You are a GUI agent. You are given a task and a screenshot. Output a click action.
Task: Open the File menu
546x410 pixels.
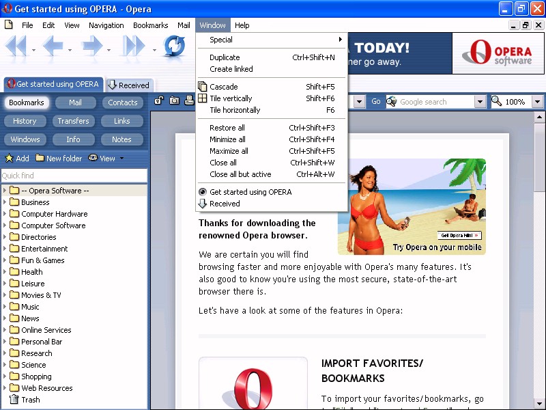tap(27, 25)
